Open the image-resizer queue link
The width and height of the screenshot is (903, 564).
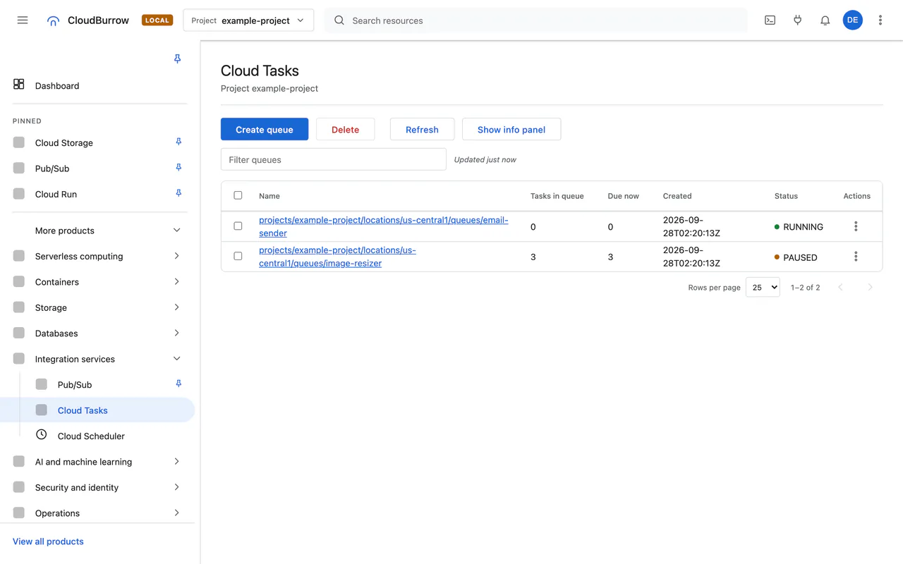(x=337, y=257)
